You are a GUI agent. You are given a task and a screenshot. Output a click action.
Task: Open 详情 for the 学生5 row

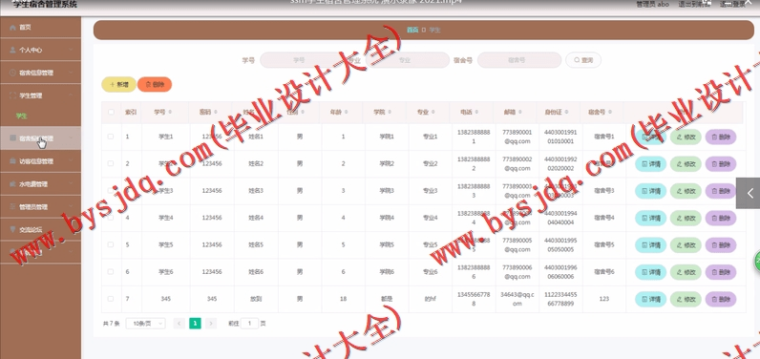click(651, 245)
